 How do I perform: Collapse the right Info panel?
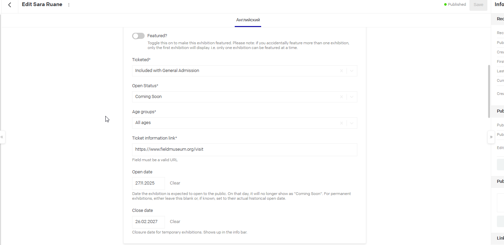pos(491,137)
